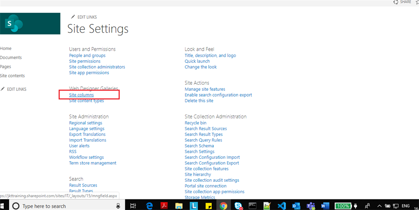Open Site content types link

(86, 101)
